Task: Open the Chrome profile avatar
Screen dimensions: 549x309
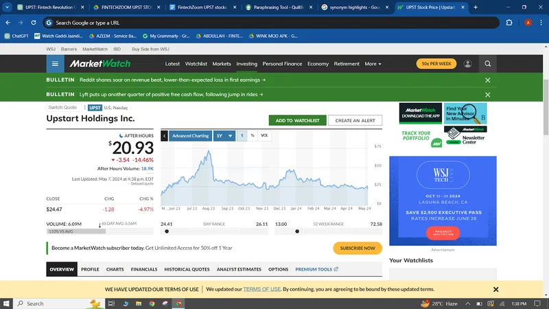Action: coord(528,23)
